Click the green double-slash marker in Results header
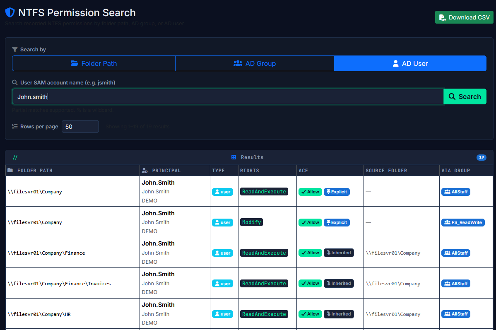The height and width of the screenshot is (330, 496). [x=15, y=157]
